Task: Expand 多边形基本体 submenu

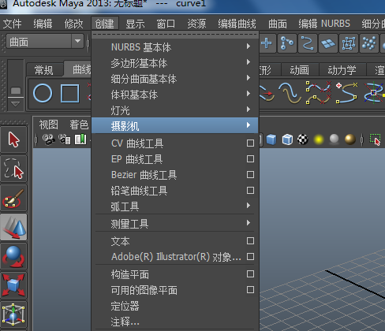Action: tap(175, 63)
